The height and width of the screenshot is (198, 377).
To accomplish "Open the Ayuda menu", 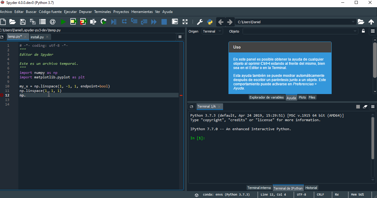I will click(x=167, y=12).
